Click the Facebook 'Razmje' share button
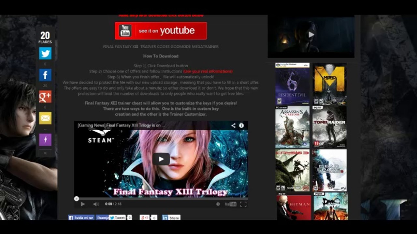 pyautogui.click(x=102, y=218)
